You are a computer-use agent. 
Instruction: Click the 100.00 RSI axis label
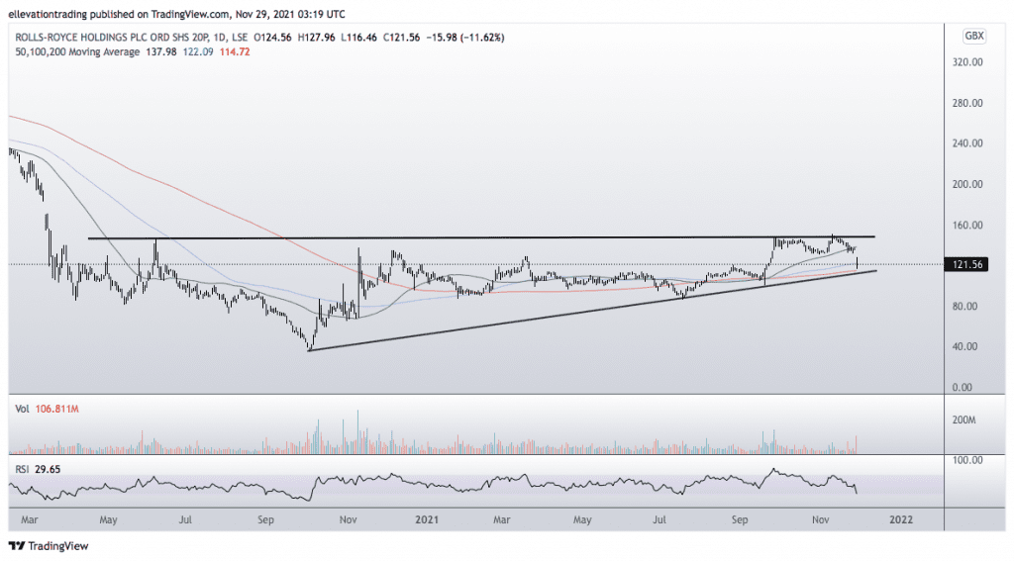click(967, 460)
